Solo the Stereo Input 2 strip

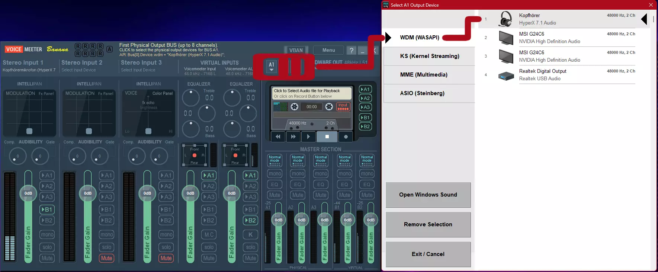(x=107, y=247)
